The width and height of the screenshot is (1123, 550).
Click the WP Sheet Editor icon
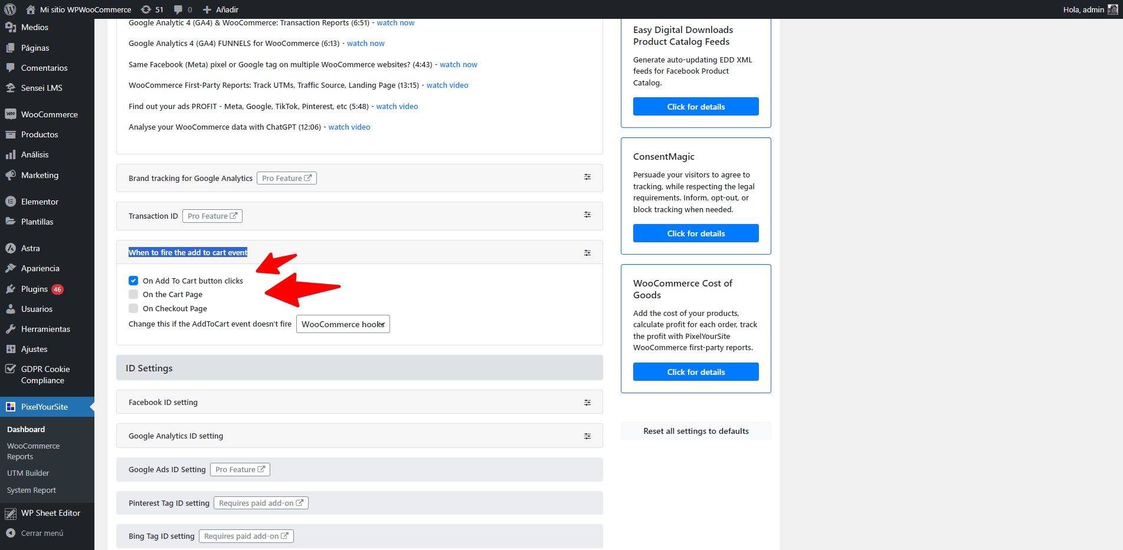pos(11,513)
